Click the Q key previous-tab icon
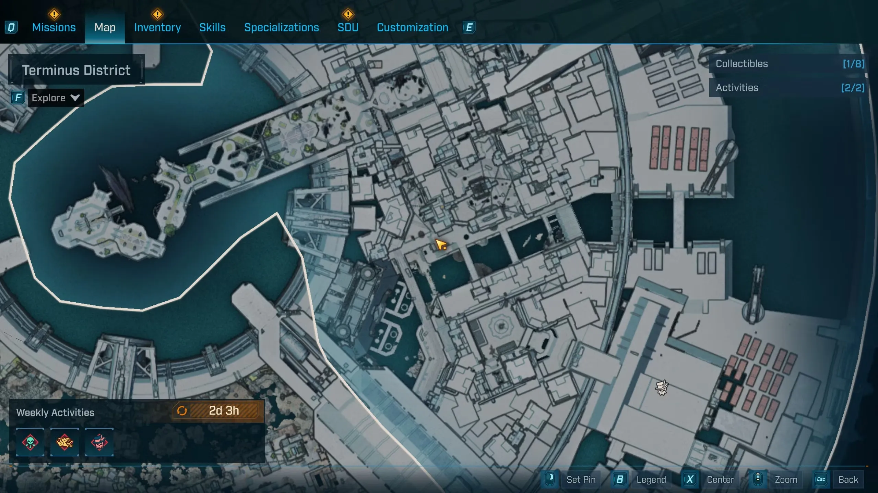 pos(11,27)
